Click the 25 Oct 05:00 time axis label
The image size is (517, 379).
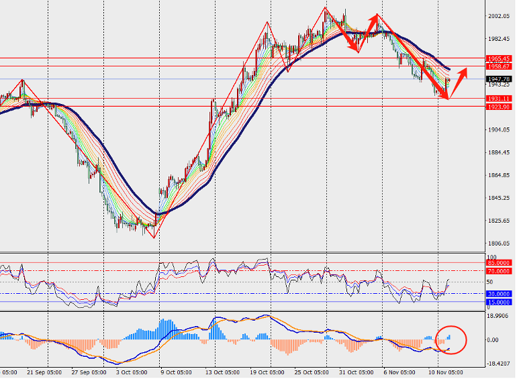[x=312, y=372]
